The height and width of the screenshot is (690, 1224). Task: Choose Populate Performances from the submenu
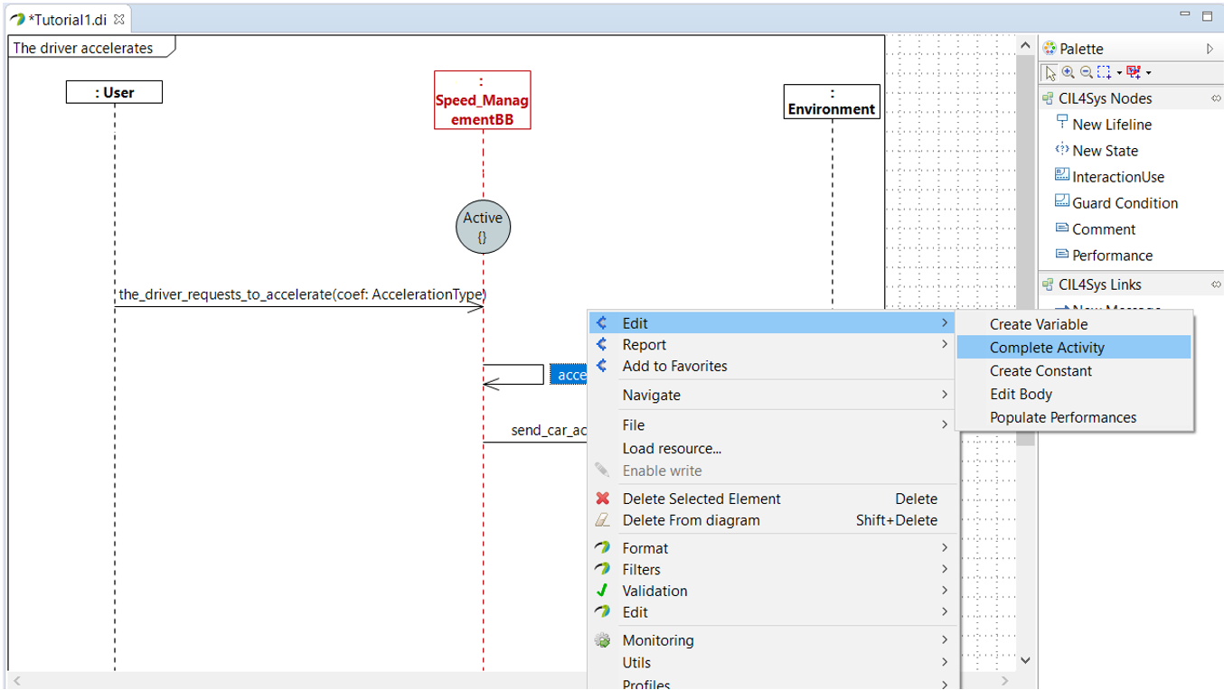(1074, 417)
